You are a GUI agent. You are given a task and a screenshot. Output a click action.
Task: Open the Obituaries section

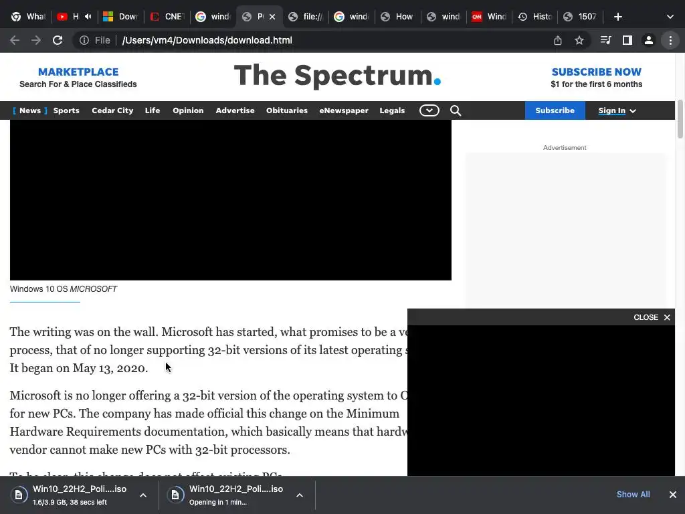(x=287, y=110)
